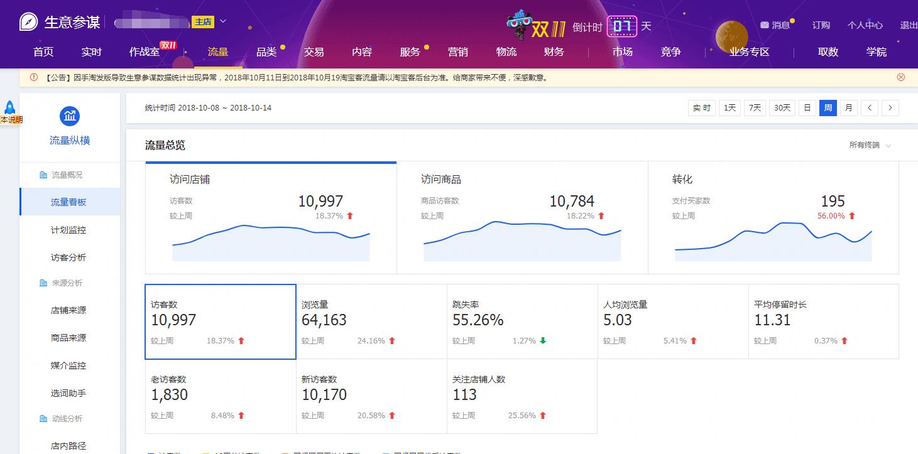The image size is (918, 454).
Task: Open the 所有终端 terminal dropdown
Action: (x=870, y=145)
